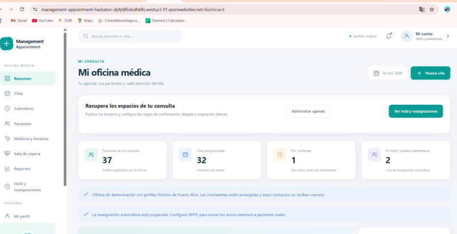The image size is (457, 234).
Task: Click the Nueva cita button
Action: coord(430,73)
